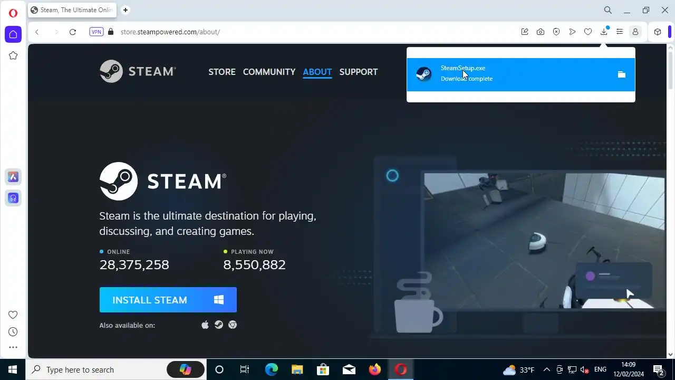Open the SUPPORT menu
This screenshot has height=380, width=675.
pyautogui.click(x=359, y=72)
